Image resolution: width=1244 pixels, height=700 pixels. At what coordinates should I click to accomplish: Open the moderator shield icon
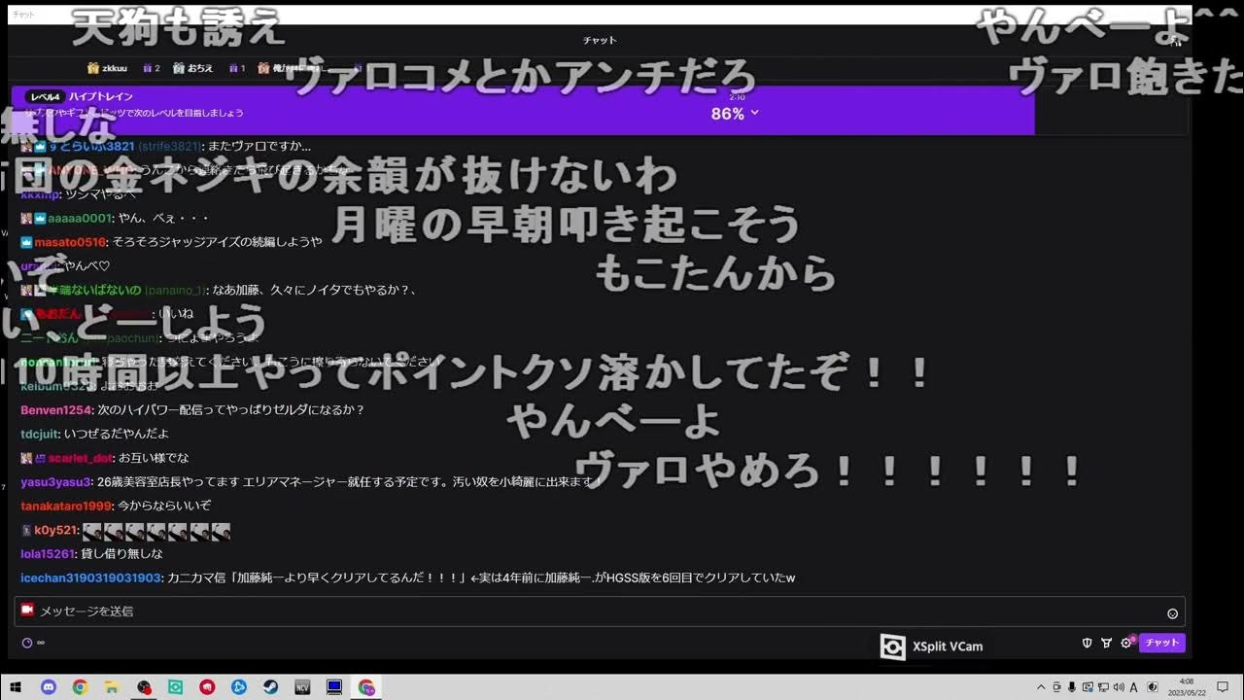(1088, 643)
